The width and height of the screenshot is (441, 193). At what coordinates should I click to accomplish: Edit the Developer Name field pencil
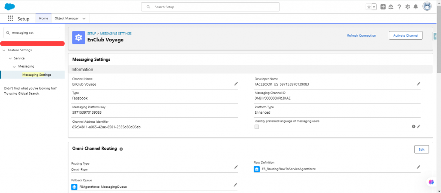(419, 84)
